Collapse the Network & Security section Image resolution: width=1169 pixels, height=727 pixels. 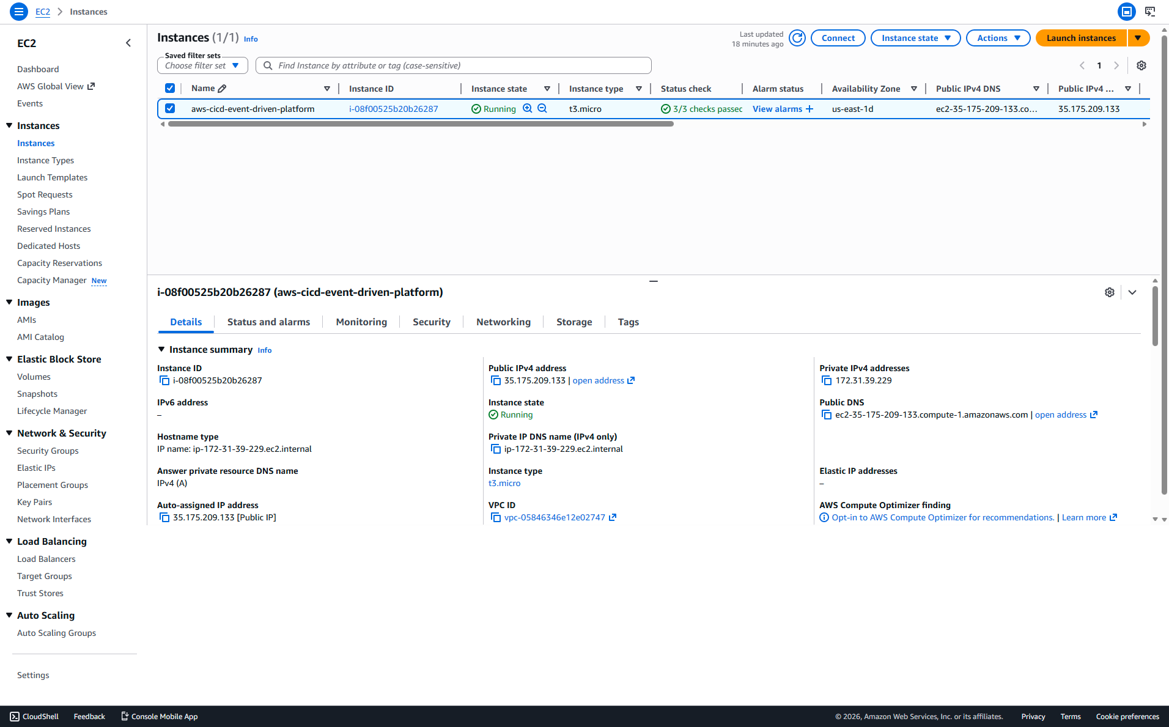(9, 433)
